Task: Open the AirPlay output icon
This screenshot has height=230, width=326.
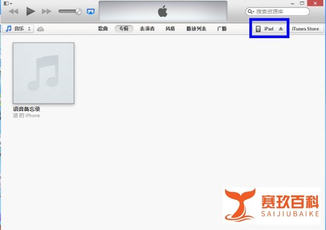Action: point(91,11)
